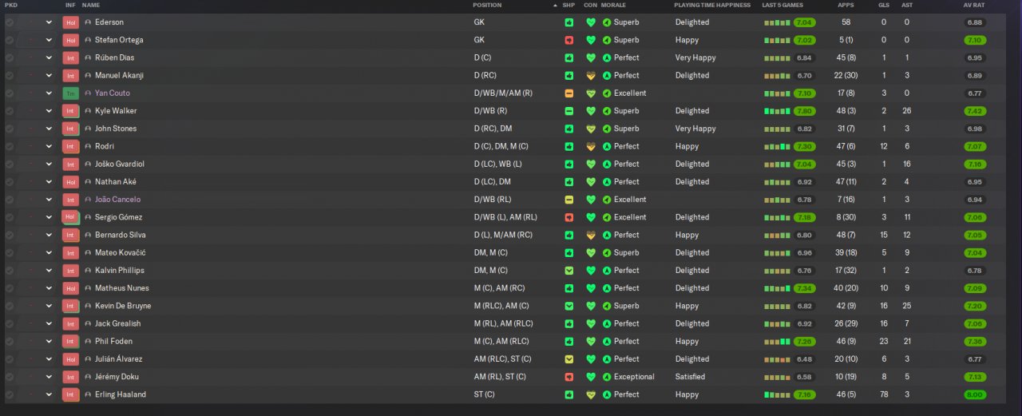Open the selection dropdown arrow for Joško Gvardiol

49,164
